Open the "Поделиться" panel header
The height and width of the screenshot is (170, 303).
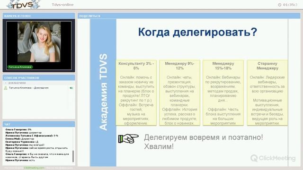pyautogui.click(x=189, y=16)
